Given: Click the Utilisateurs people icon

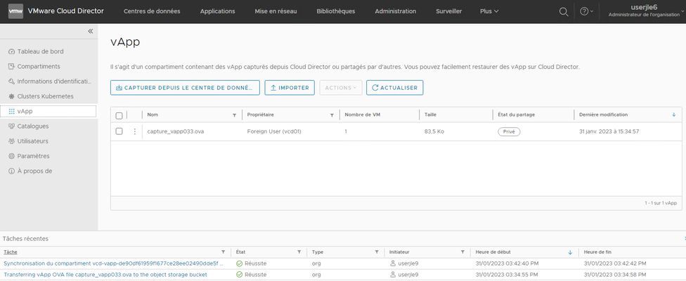Looking at the screenshot, I should (12, 141).
